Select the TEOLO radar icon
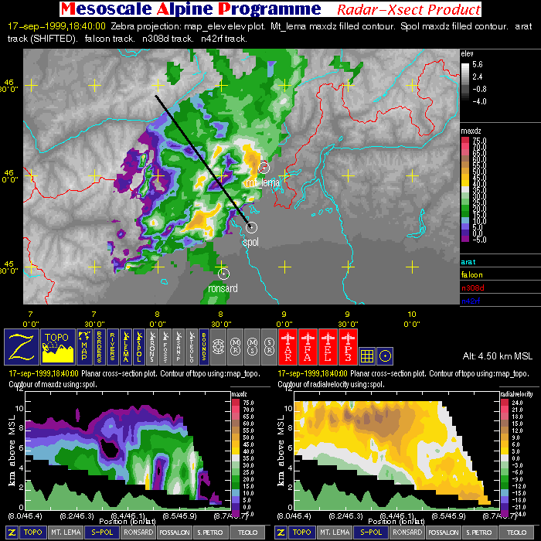This screenshot has height=541, width=541. 192,347
